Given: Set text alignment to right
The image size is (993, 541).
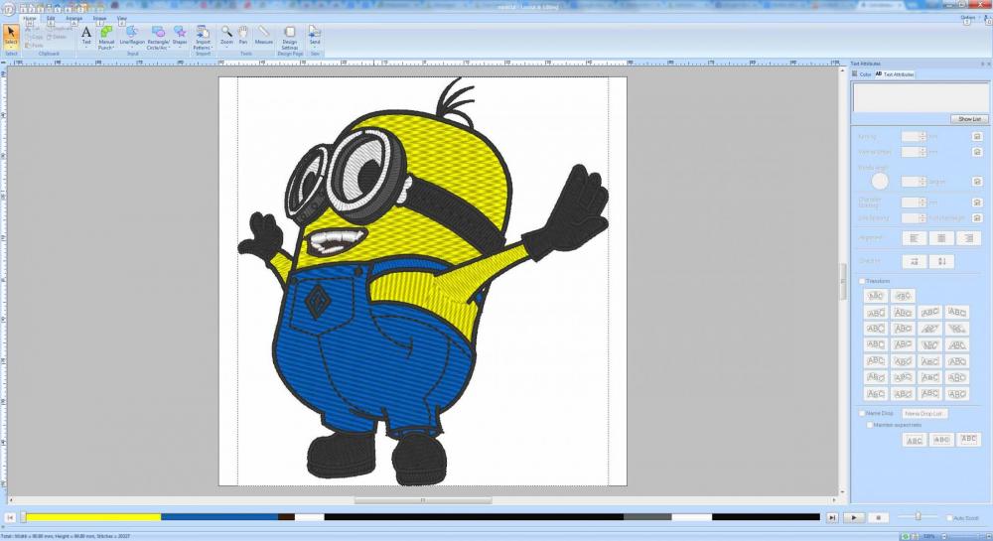Looking at the screenshot, I should [968, 238].
